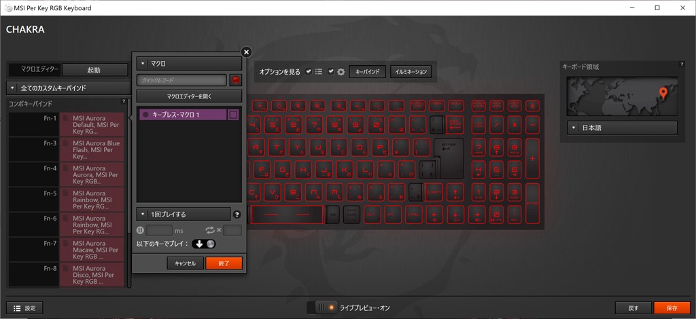Image resolution: width=696 pixels, height=319 pixels.
Task: Select the G key on the virtual keyboard
Action: click(x=282, y=169)
